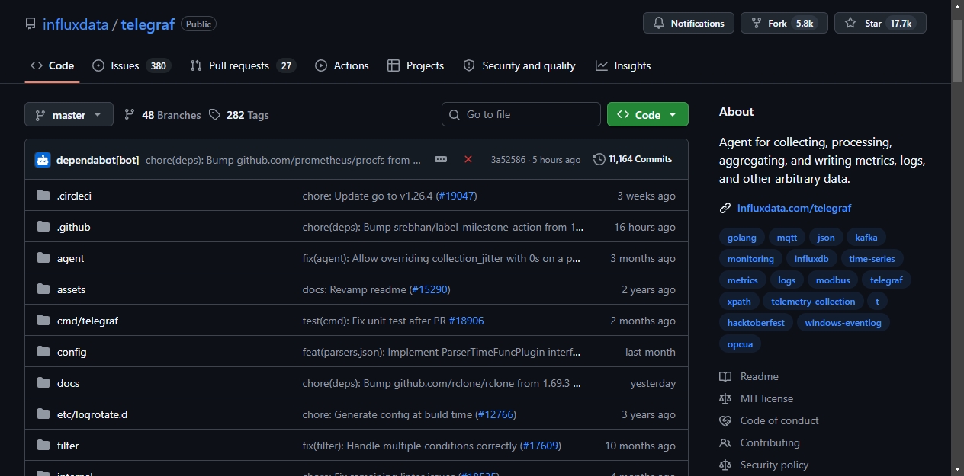
Task: Open Security and quality tab
Action: (519, 65)
